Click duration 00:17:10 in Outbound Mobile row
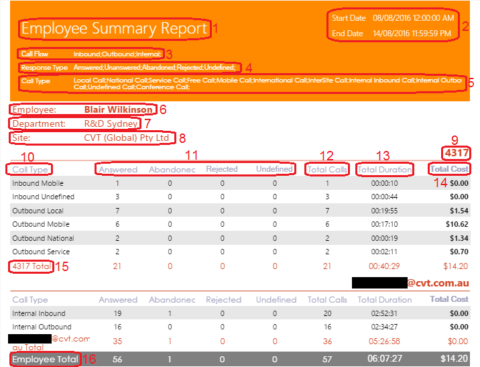 [385, 224]
